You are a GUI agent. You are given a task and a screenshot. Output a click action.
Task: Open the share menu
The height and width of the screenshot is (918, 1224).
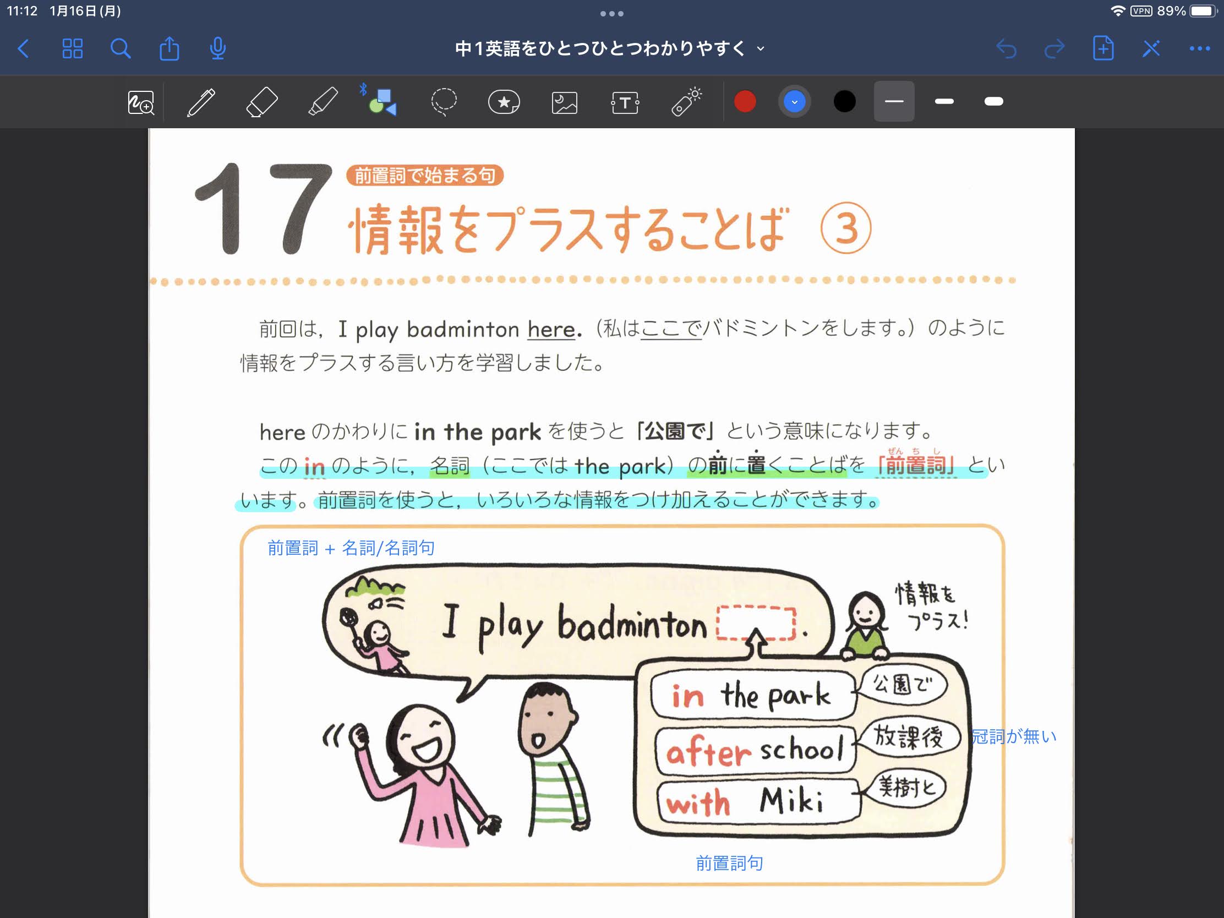click(x=170, y=48)
